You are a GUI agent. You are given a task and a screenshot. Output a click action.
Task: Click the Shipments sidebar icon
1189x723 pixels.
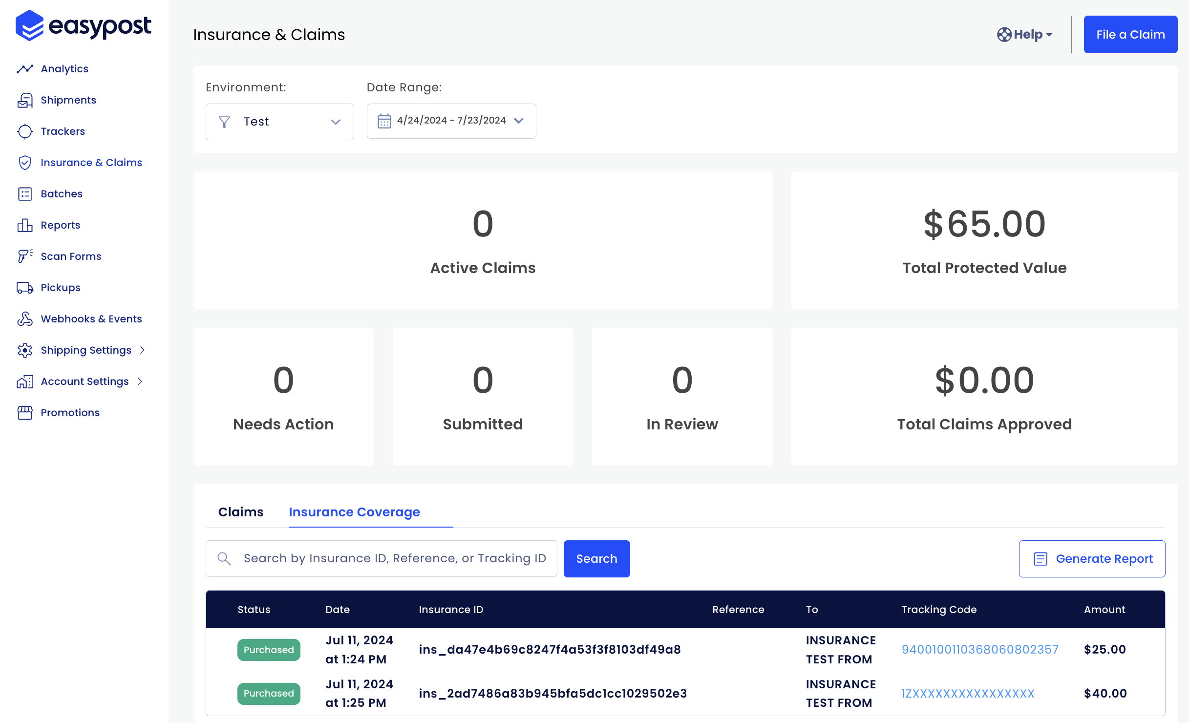pos(25,99)
